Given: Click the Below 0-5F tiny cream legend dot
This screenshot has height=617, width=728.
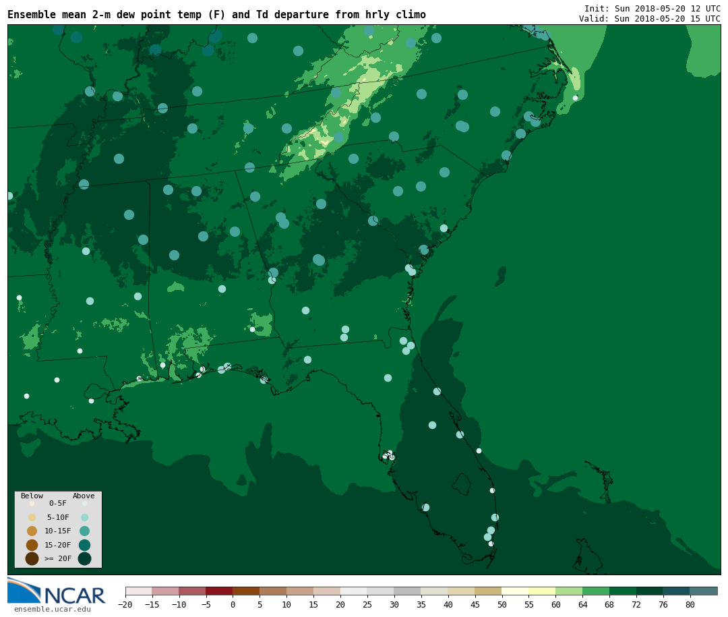Looking at the screenshot, I should [32, 503].
